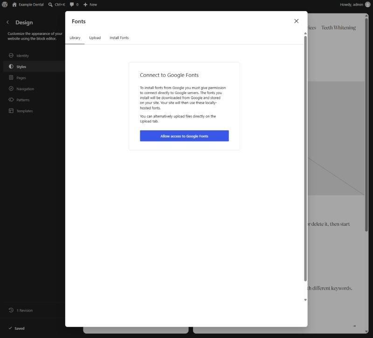
Task: Switch to the Upload tab
Action: (x=95, y=38)
